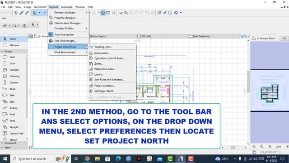This screenshot has width=289, height=163.
Task: Choose Dimensions... in preferences submenu
Action: pos(112,53)
